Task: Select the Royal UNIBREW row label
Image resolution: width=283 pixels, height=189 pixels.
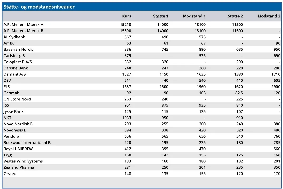Action: (x=18, y=149)
